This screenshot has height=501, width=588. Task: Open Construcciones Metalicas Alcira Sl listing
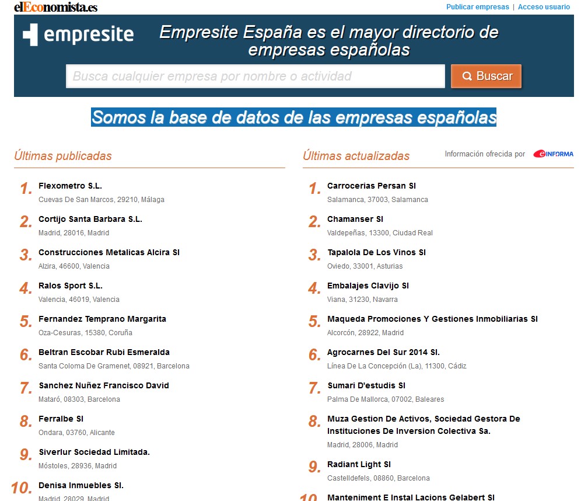pos(109,252)
